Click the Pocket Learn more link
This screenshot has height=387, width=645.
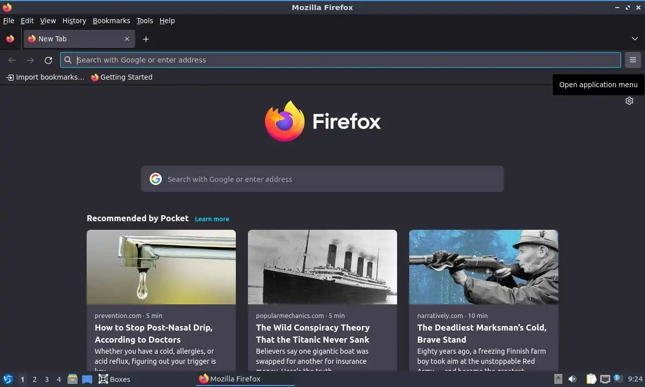[x=212, y=219]
